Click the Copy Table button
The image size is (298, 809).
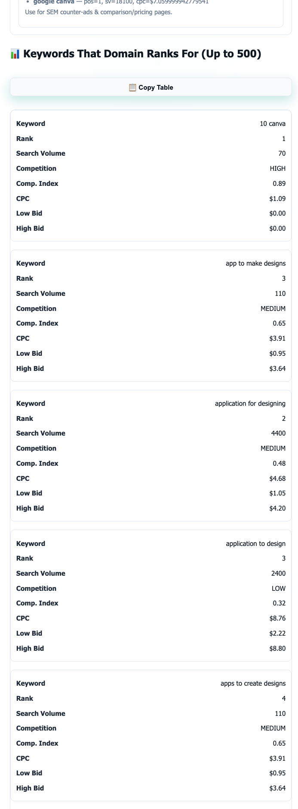point(151,88)
